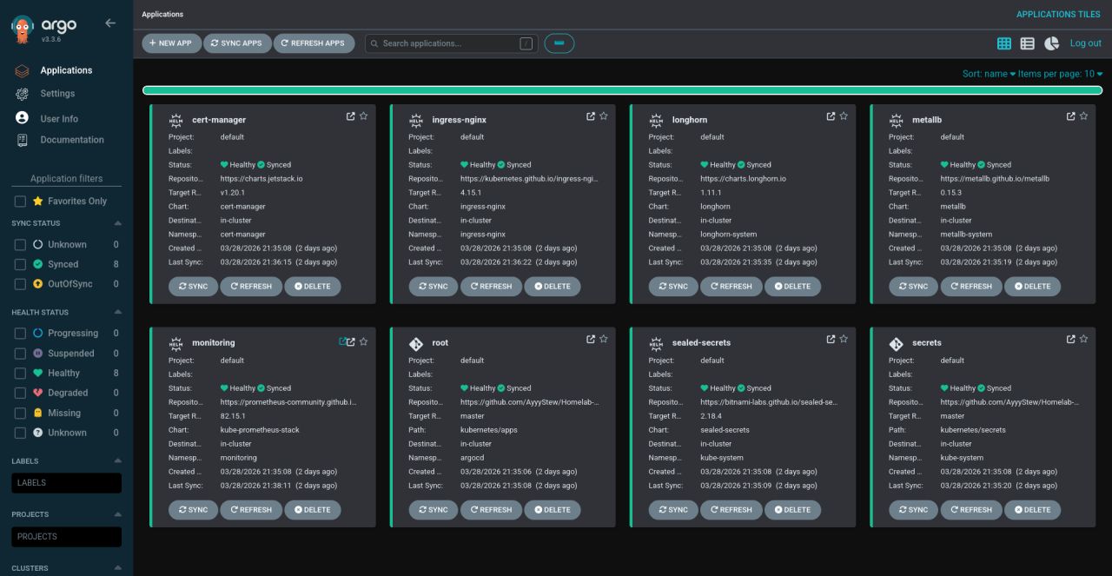Open external link icon on metallb card
Image resolution: width=1112 pixels, height=576 pixels.
coord(1070,116)
